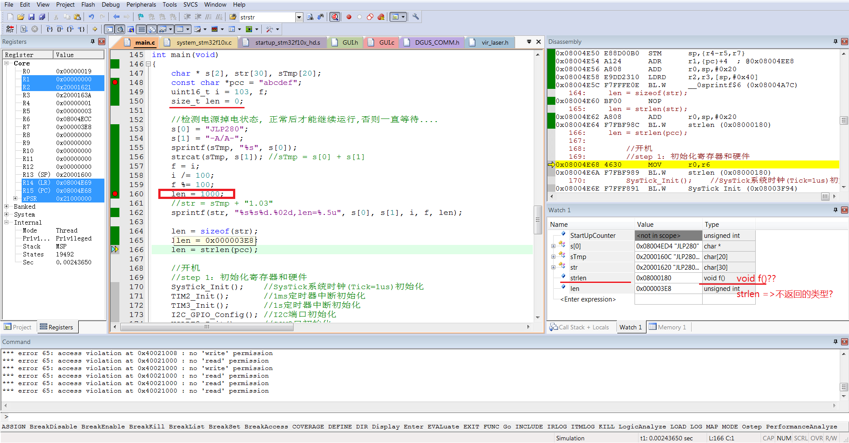Click the Incremental Find binoculars icon
This screenshot has height=443, width=849.
(321, 17)
